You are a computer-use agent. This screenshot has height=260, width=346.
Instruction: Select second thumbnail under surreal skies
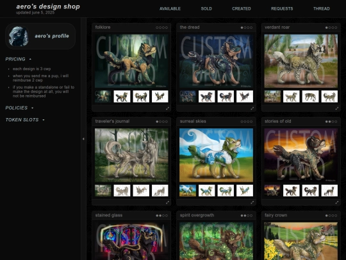tap(207, 191)
